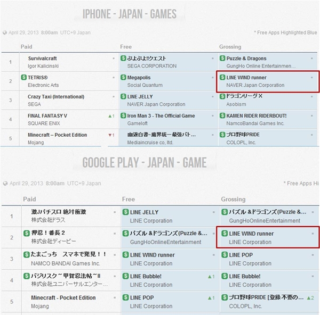Click the publisher name Igor Kalicinski
This screenshot has width=320, height=315.
(x=43, y=66)
